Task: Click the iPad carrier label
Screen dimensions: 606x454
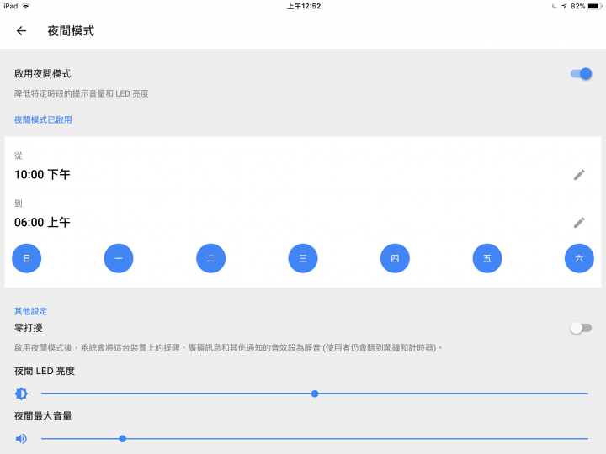Action: [x=11, y=6]
